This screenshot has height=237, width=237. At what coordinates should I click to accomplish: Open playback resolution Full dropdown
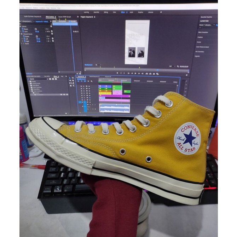click(173, 67)
